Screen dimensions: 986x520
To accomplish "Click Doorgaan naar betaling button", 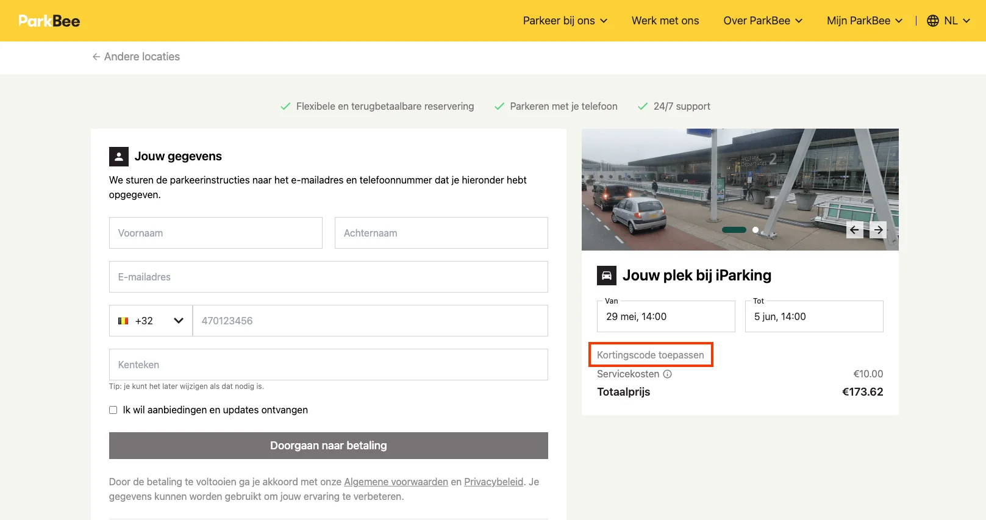I will [329, 446].
